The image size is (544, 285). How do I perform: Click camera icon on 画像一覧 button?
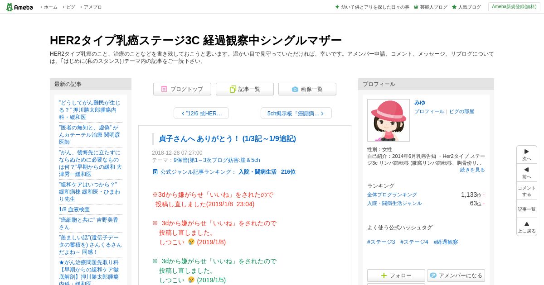295,89
